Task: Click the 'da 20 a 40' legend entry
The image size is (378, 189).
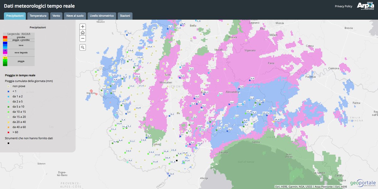Action: (x=19, y=122)
